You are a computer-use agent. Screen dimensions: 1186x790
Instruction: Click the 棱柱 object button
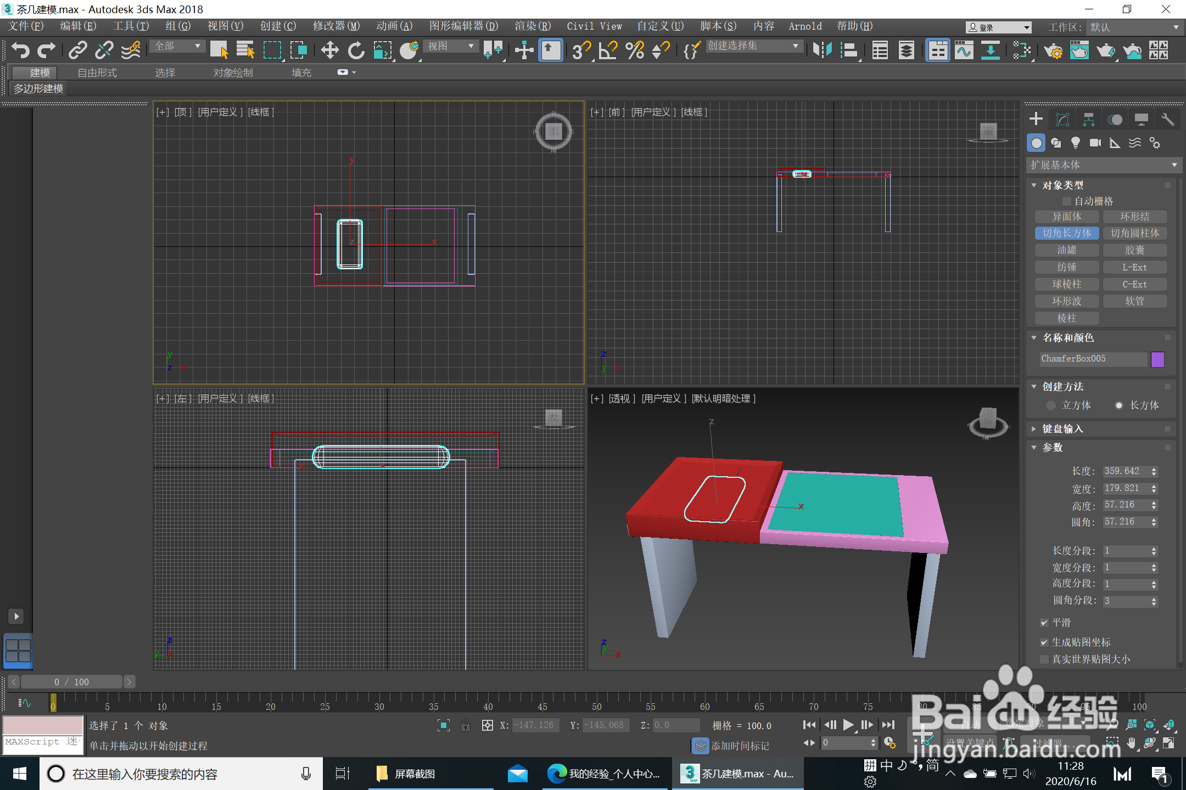pos(1067,318)
